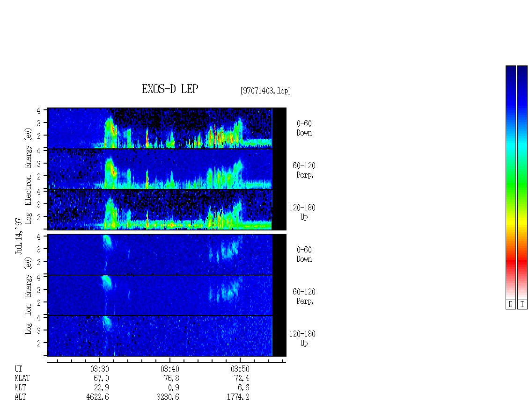529x409 pixels.
Task: Click the 120-180 Up label beside the electron panel
Action: [x=302, y=212]
